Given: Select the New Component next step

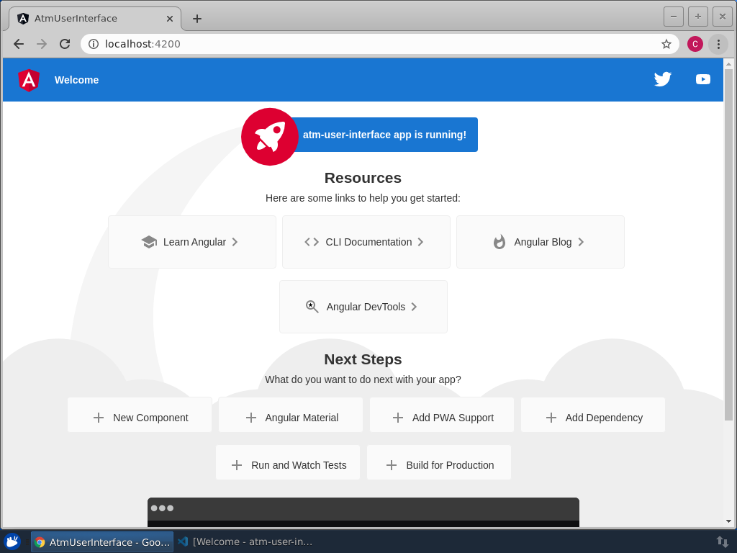Looking at the screenshot, I should pos(140,415).
